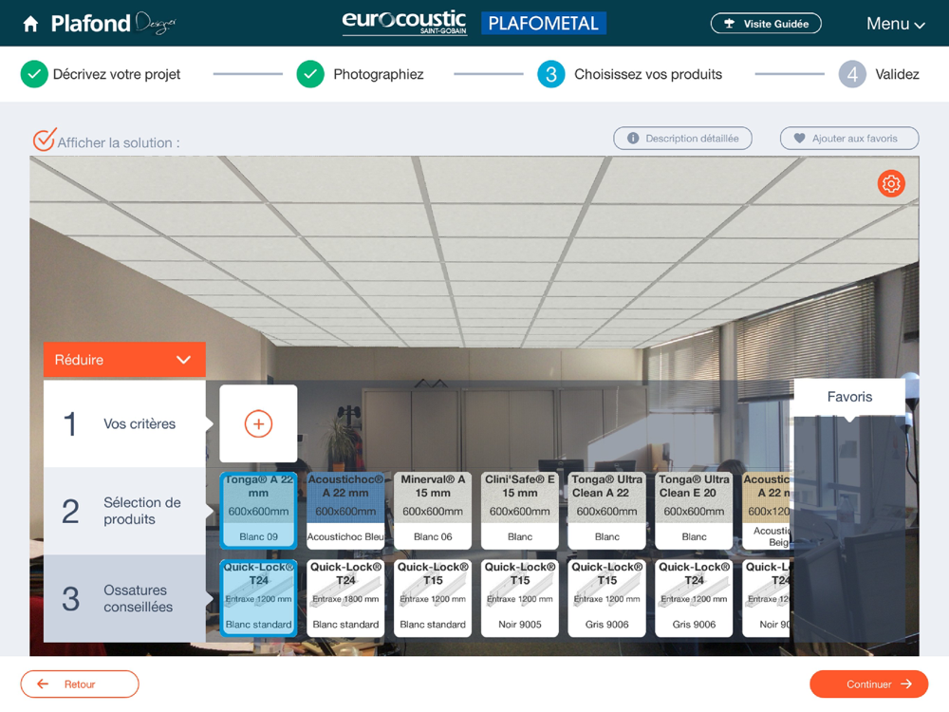Select the Acoustichoc A 22 mm Bleu tile
Screen dimensions: 949x712
[x=345, y=511]
